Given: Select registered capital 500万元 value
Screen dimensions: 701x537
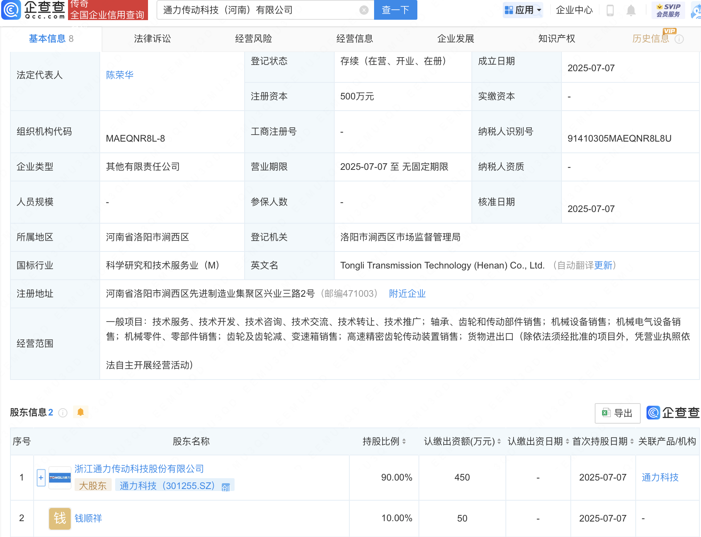Looking at the screenshot, I should pos(357,96).
